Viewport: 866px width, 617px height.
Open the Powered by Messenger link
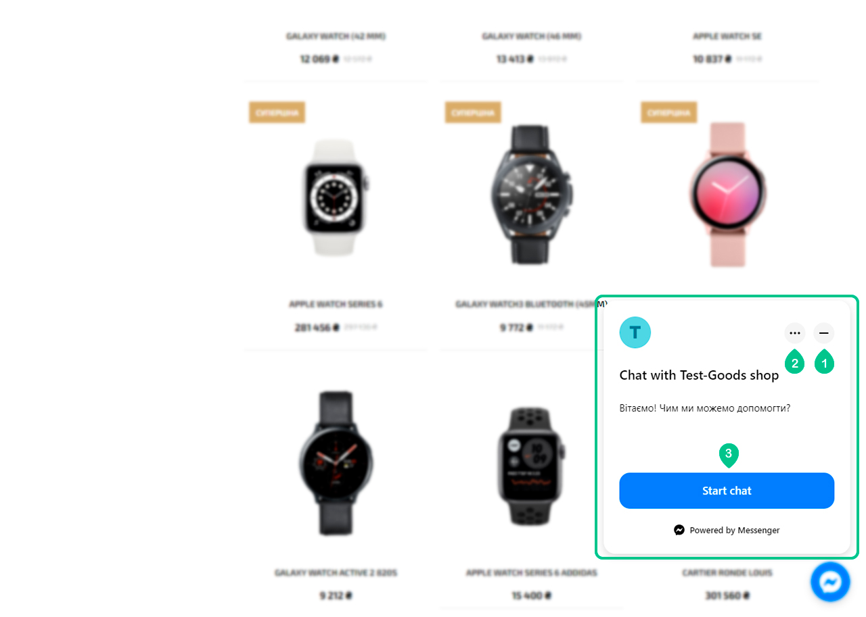(x=727, y=530)
